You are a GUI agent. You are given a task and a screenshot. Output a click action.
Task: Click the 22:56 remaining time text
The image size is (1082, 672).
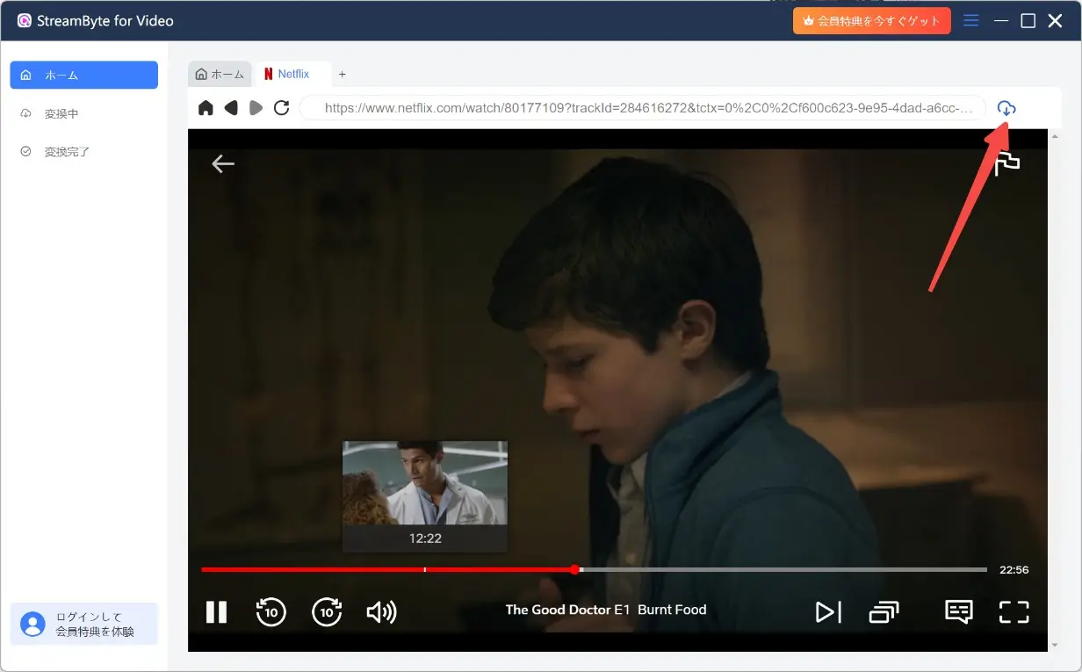click(x=1014, y=570)
